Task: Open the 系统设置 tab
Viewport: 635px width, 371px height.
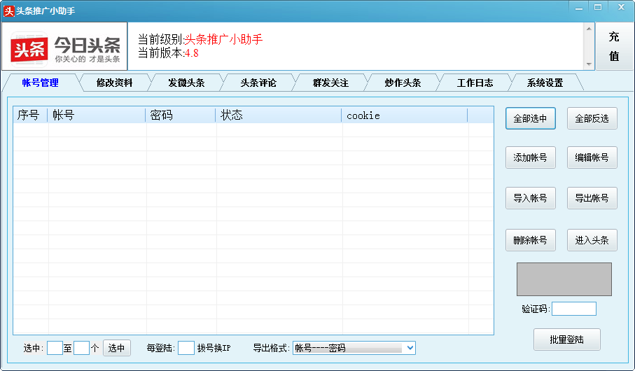Action: [x=545, y=83]
